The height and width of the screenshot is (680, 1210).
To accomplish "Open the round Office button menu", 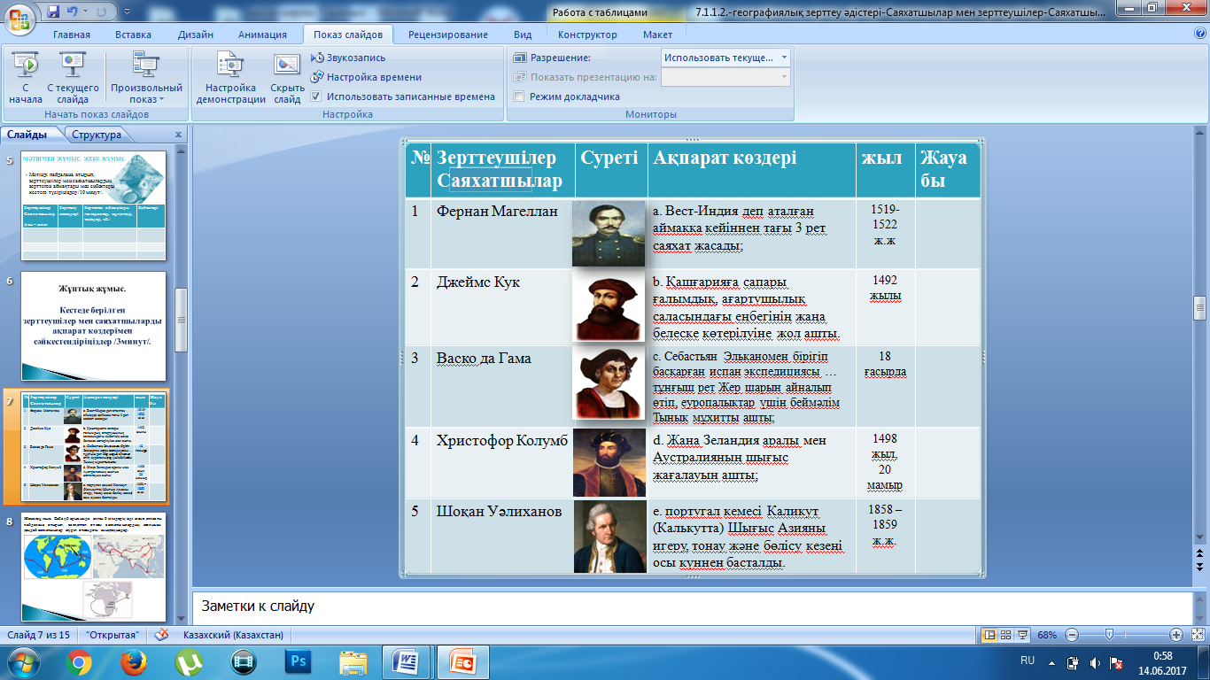I will [19, 16].
